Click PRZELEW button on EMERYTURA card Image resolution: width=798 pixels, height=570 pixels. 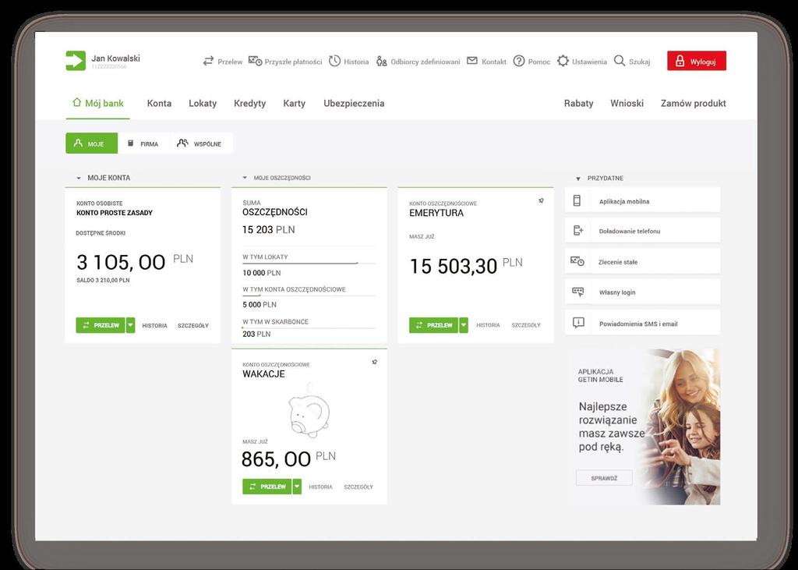click(x=433, y=325)
